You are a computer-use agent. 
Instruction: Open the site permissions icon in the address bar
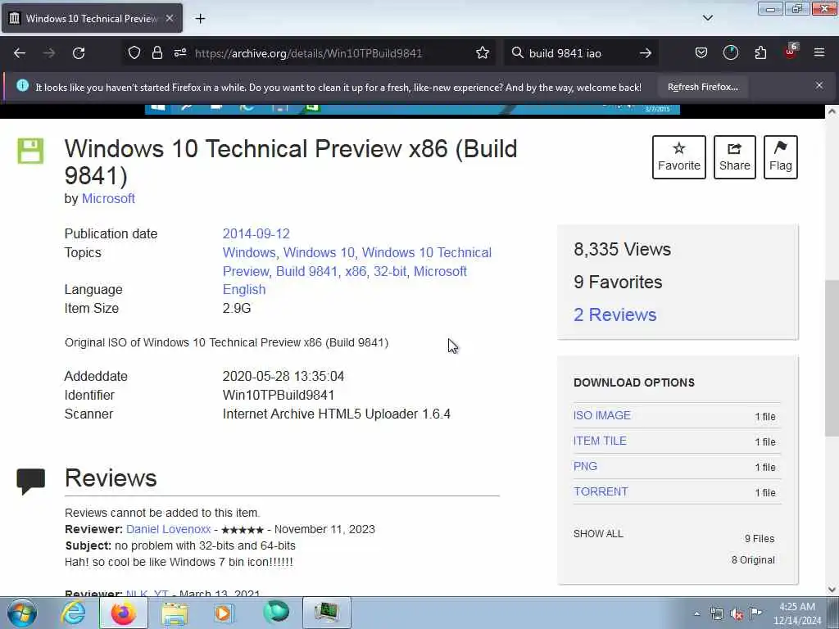coord(180,53)
